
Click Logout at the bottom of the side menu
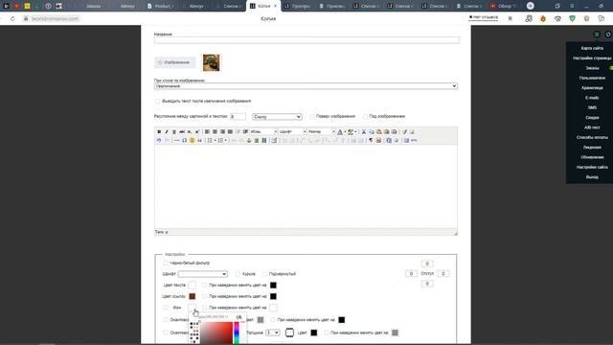tap(592, 177)
